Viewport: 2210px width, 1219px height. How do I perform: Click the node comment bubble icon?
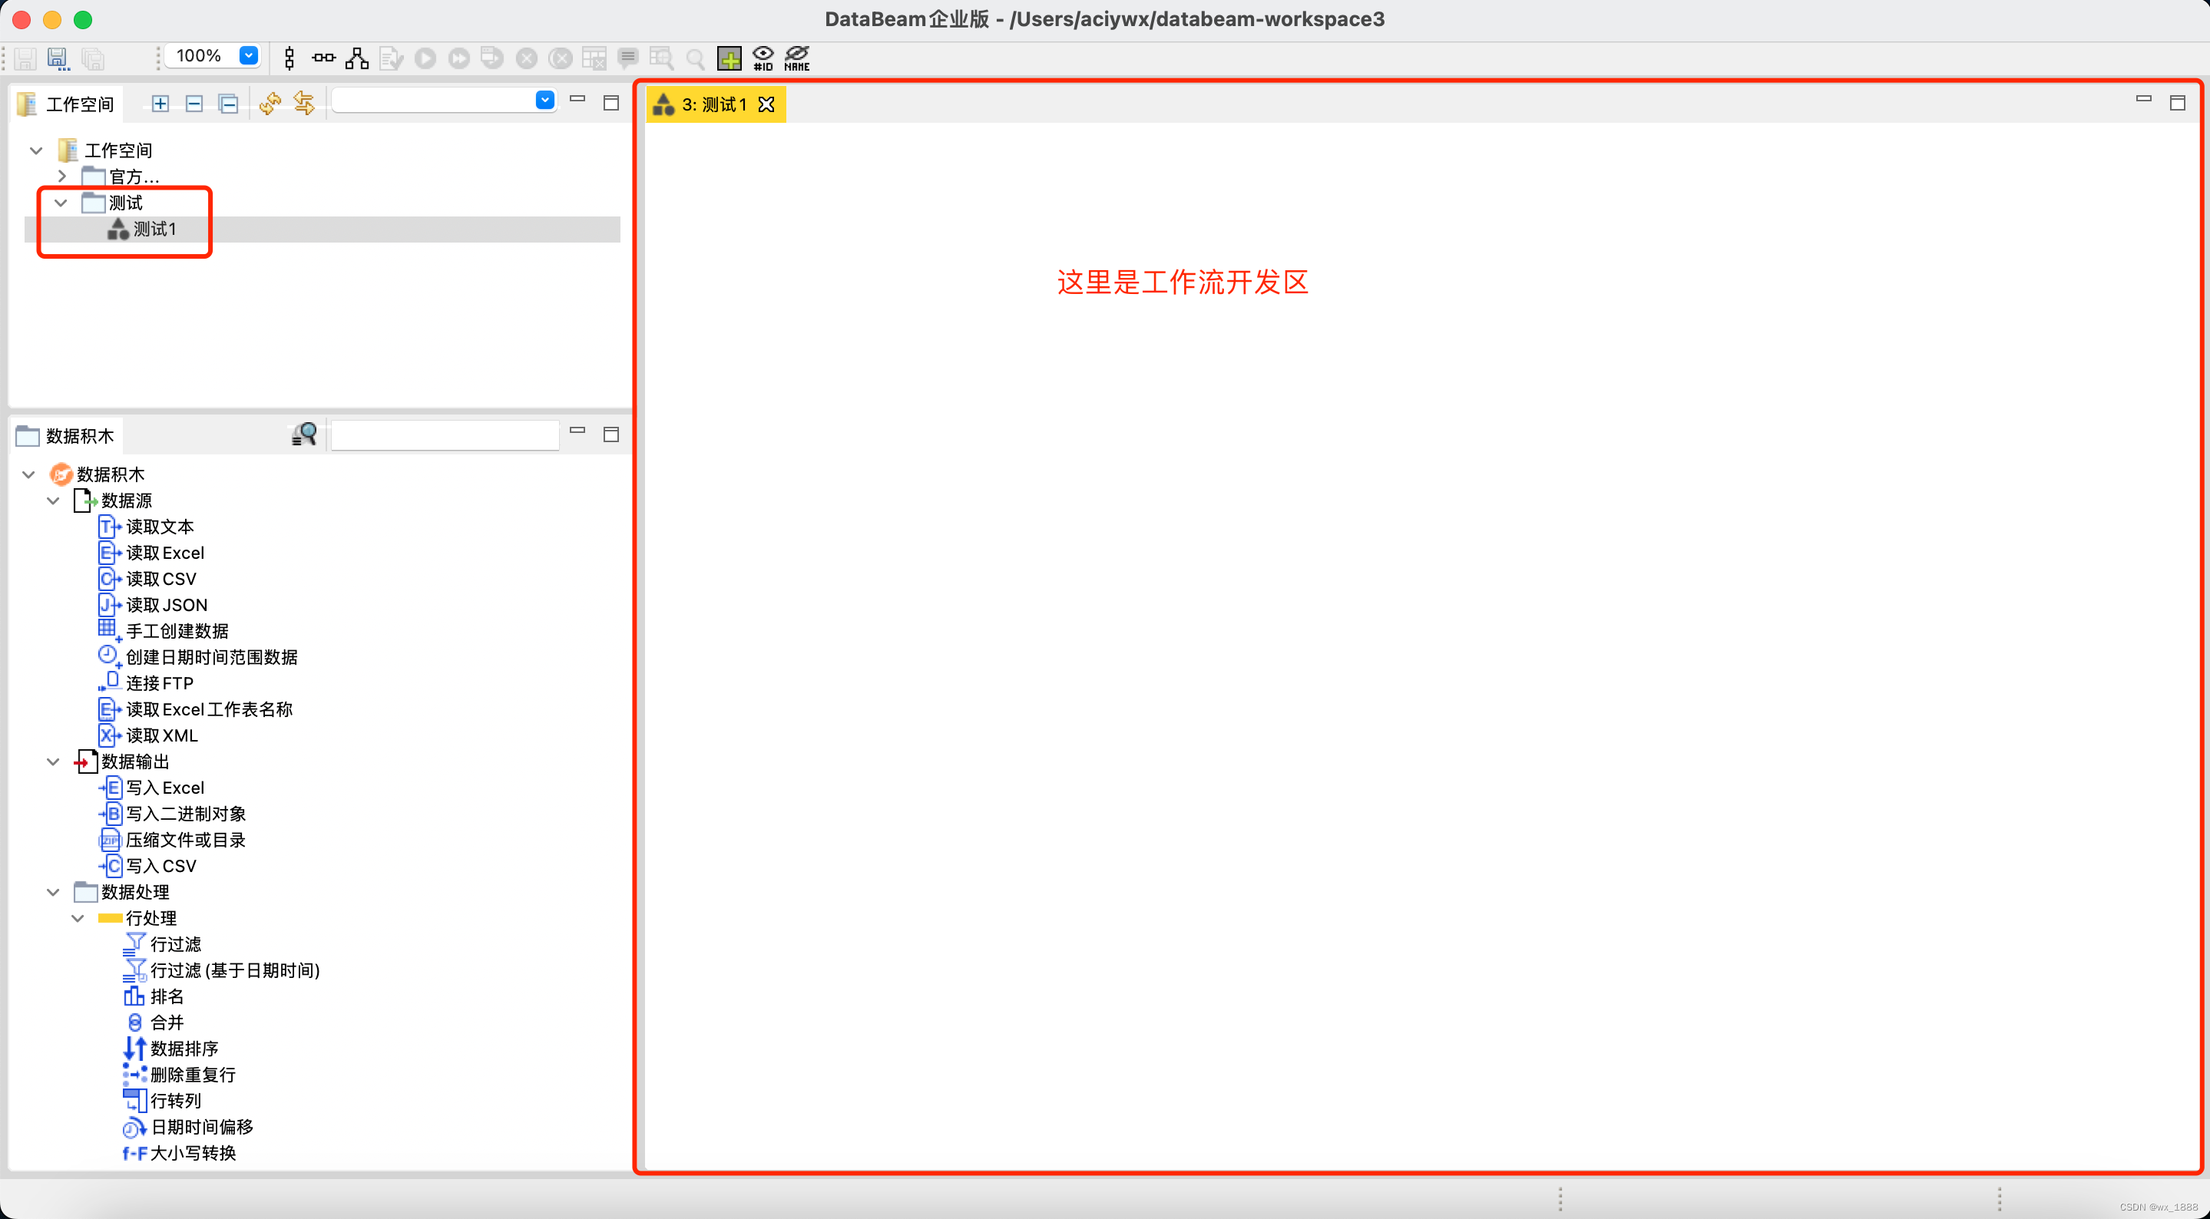tap(628, 58)
